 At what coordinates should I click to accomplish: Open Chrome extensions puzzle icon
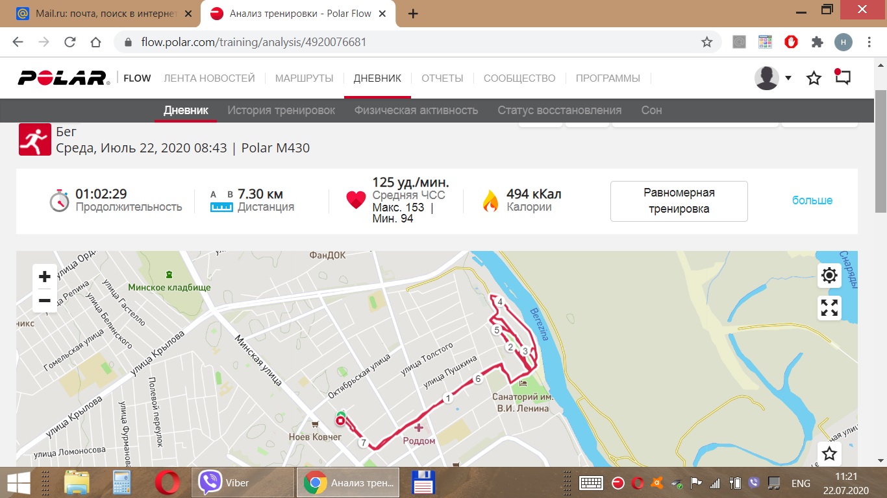[817, 42]
